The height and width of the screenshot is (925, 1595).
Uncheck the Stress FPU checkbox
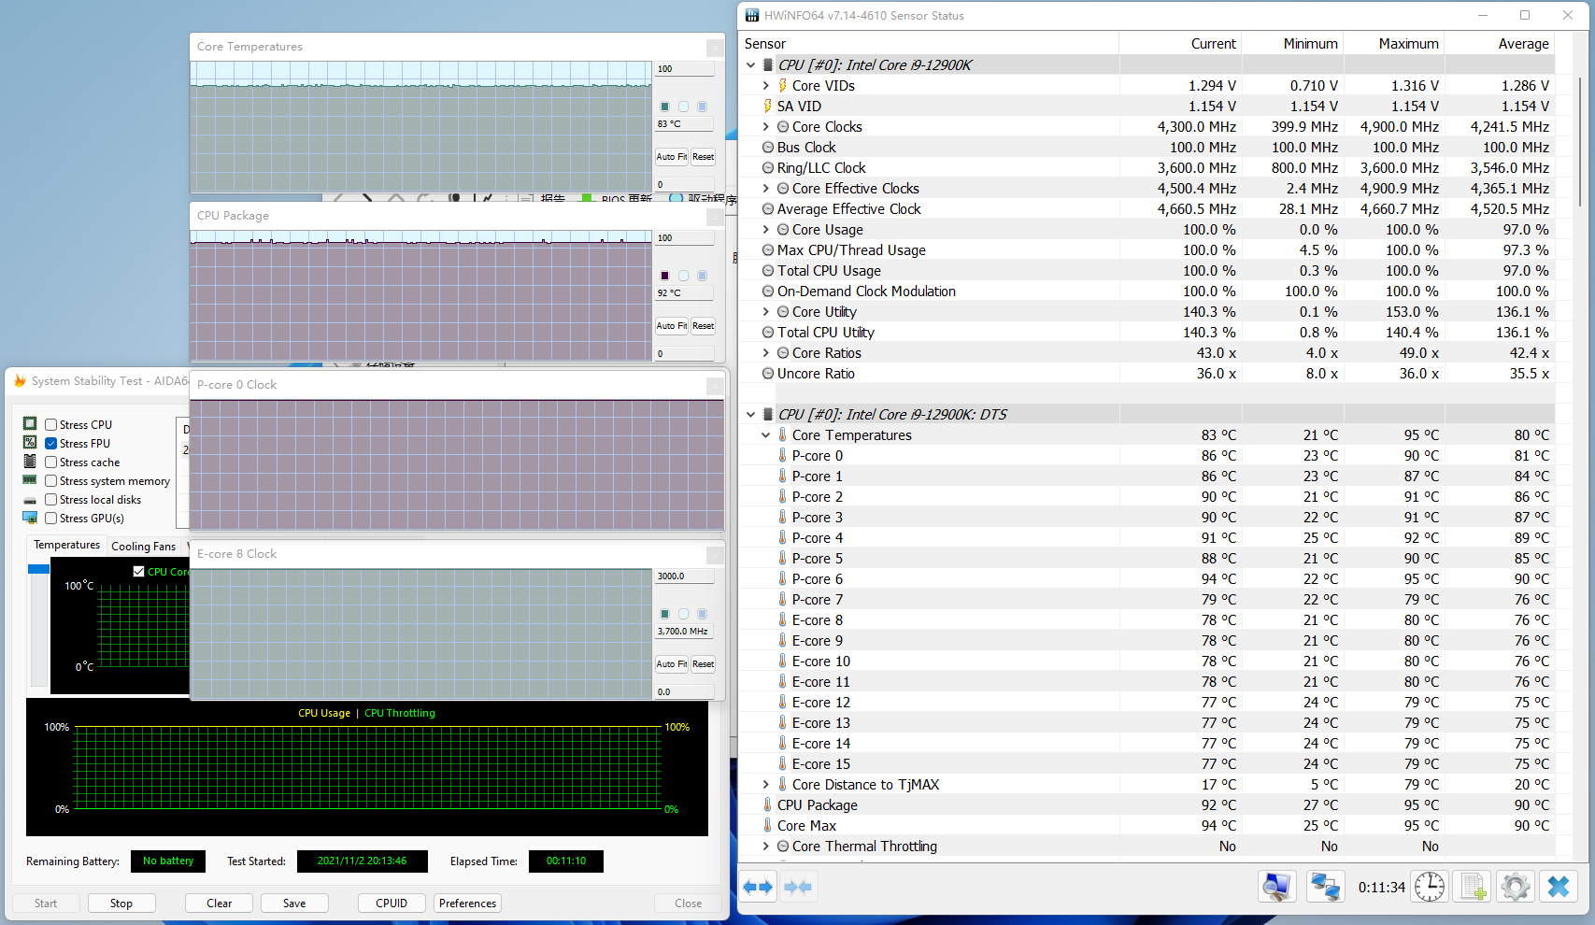click(x=51, y=444)
